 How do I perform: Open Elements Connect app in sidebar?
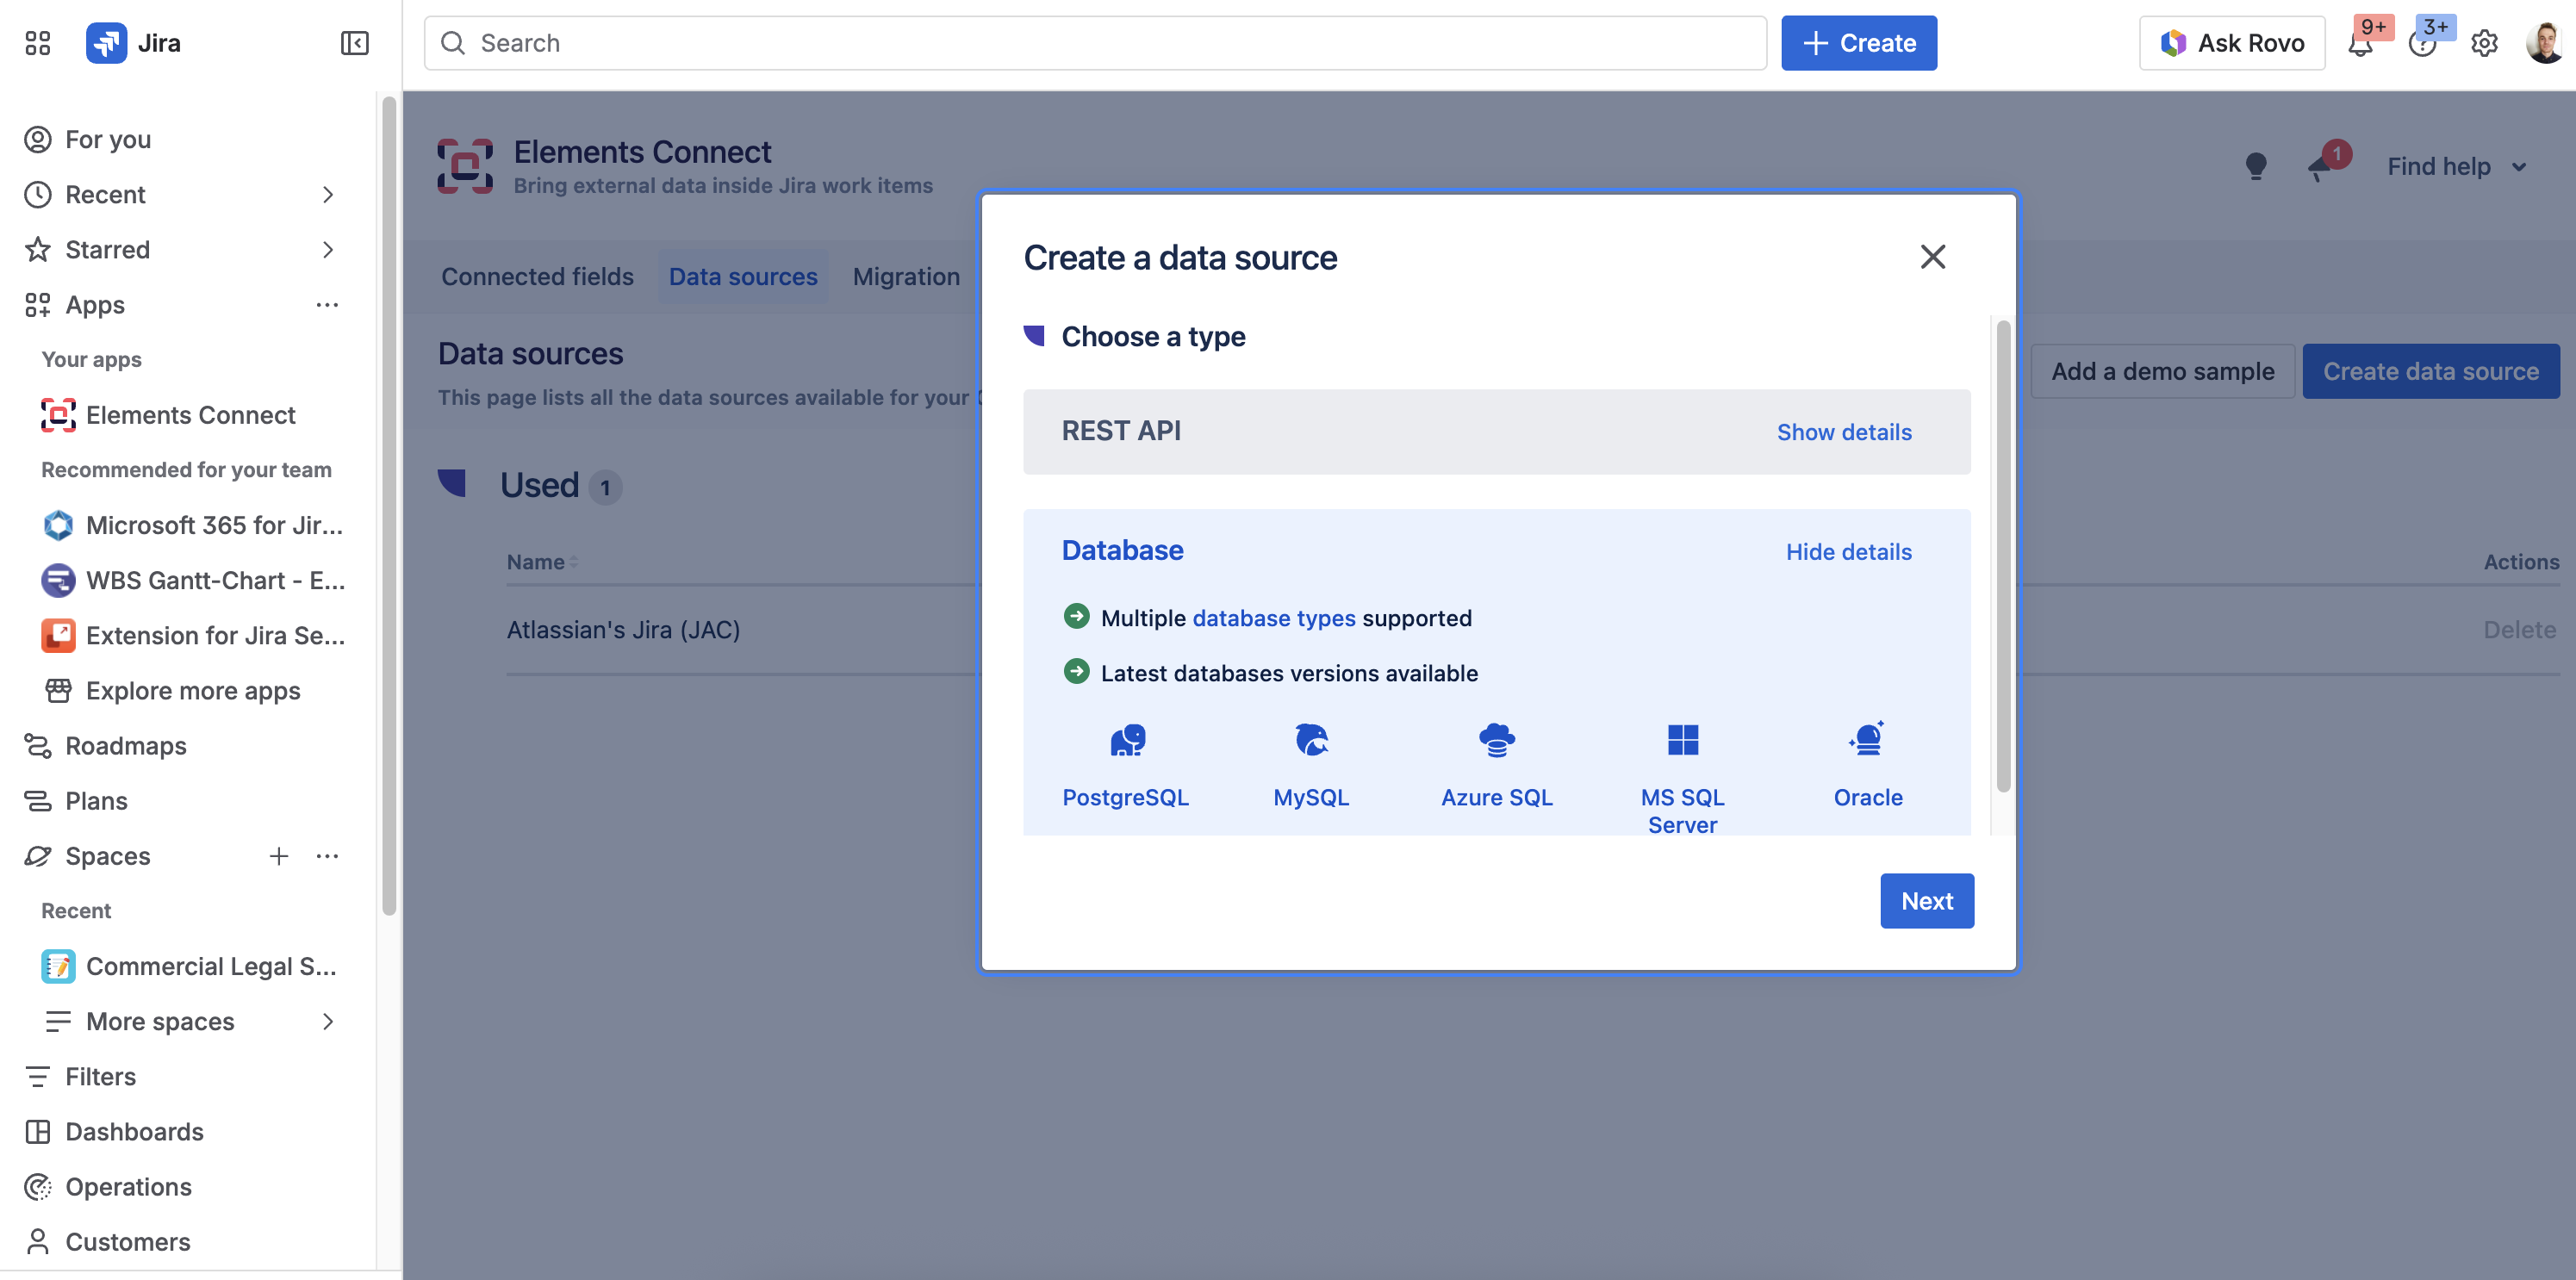[191, 415]
